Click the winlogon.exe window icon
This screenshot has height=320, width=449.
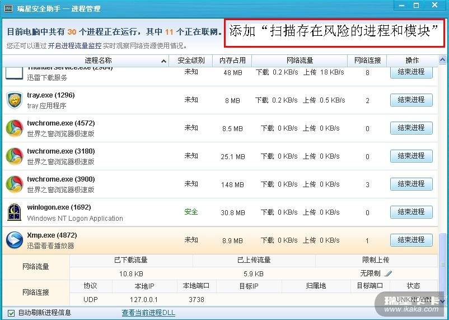pyautogui.click(x=15, y=212)
